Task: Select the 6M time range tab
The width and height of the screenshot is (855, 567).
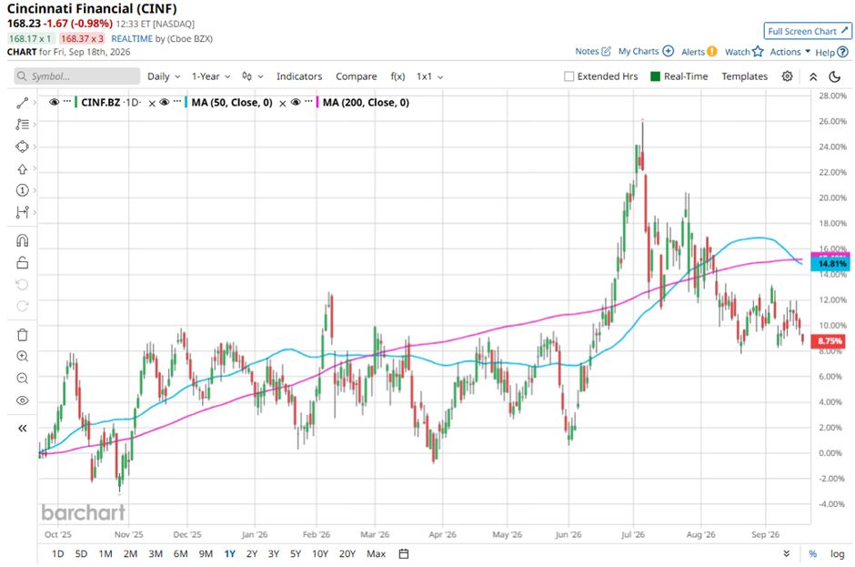Action: point(180,554)
